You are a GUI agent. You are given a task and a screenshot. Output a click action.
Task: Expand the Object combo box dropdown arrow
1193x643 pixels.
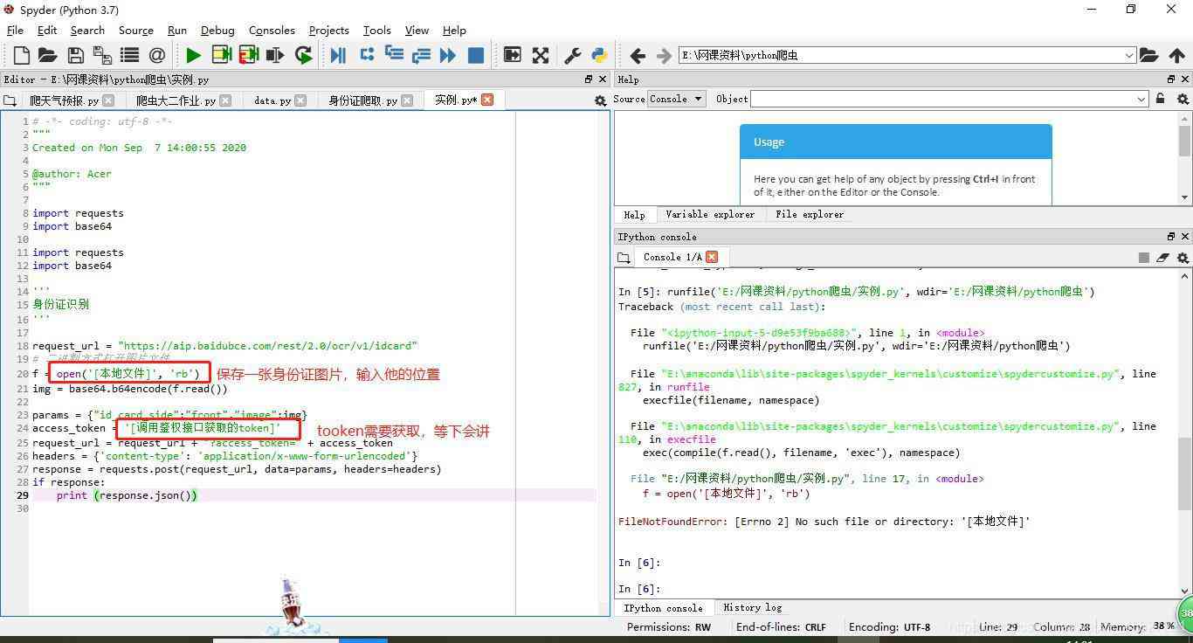pos(1141,99)
